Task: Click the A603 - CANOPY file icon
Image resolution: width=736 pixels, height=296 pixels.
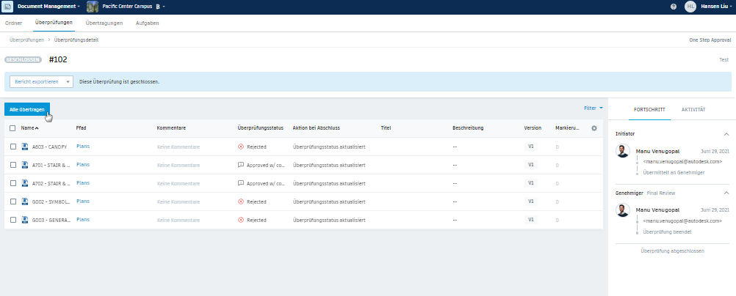Action: coord(25,147)
